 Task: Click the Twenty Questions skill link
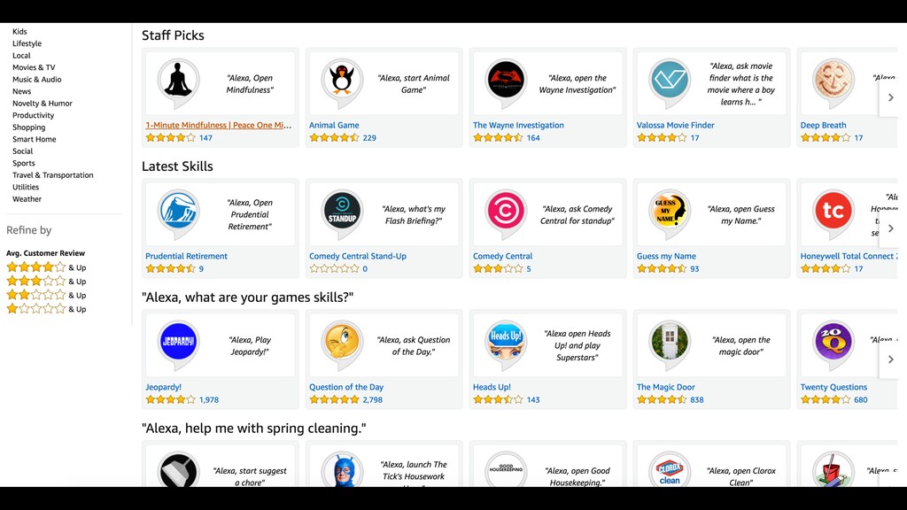click(833, 388)
